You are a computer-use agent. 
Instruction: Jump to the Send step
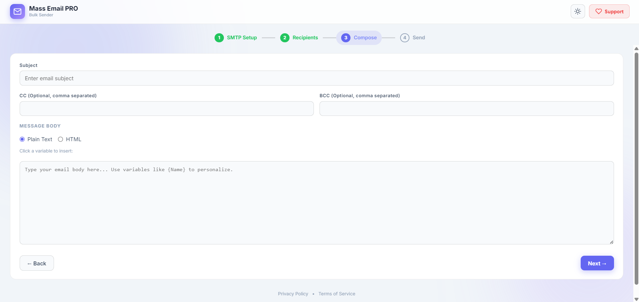pyautogui.click(x=413, y=38)
